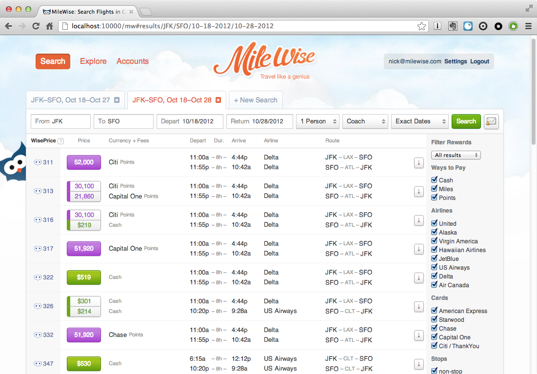Close the JFK–SFO Oct 18–Oct 27 tab
The height and width of the screenshot is (374, 537).
coord(117,100)
